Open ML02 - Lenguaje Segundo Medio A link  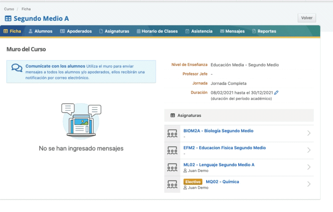219,165
